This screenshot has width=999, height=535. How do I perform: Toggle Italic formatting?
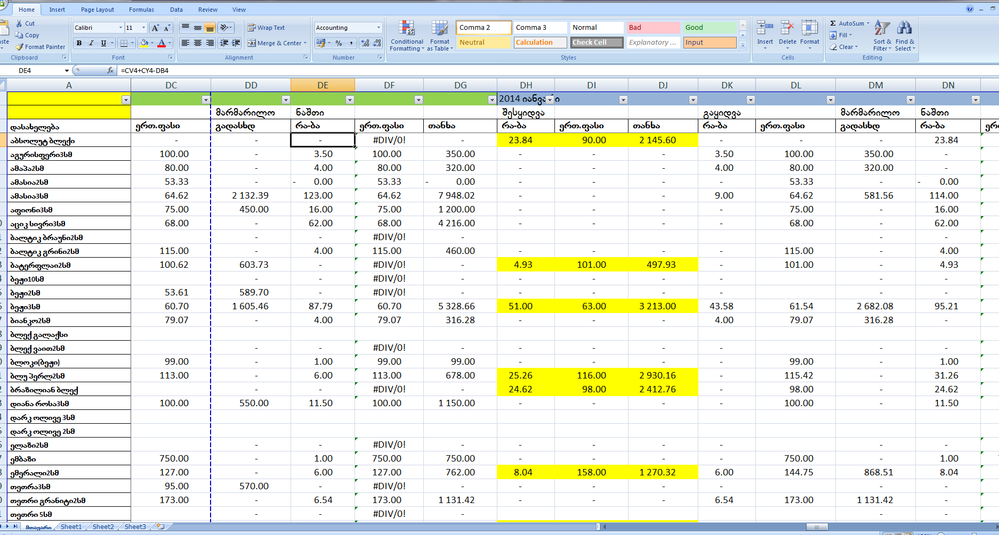tap(91, 43)
